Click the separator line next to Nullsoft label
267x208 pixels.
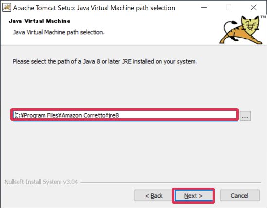171,183
